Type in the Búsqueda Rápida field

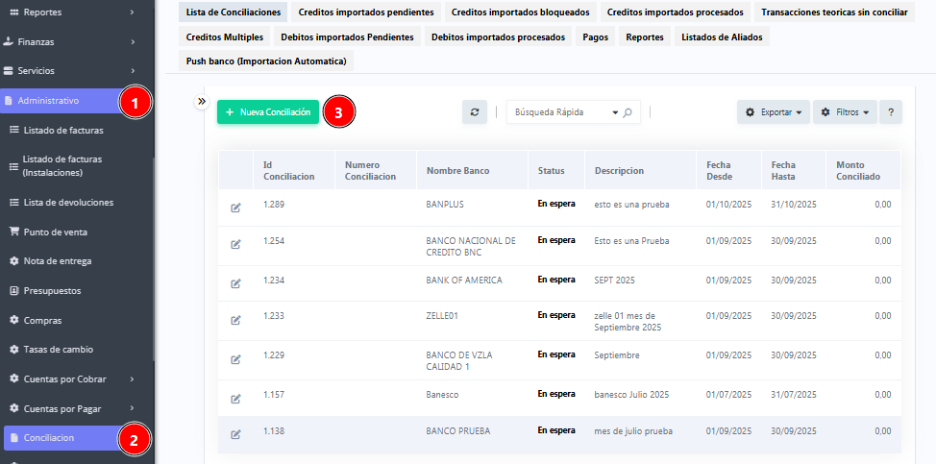point(559,112)
